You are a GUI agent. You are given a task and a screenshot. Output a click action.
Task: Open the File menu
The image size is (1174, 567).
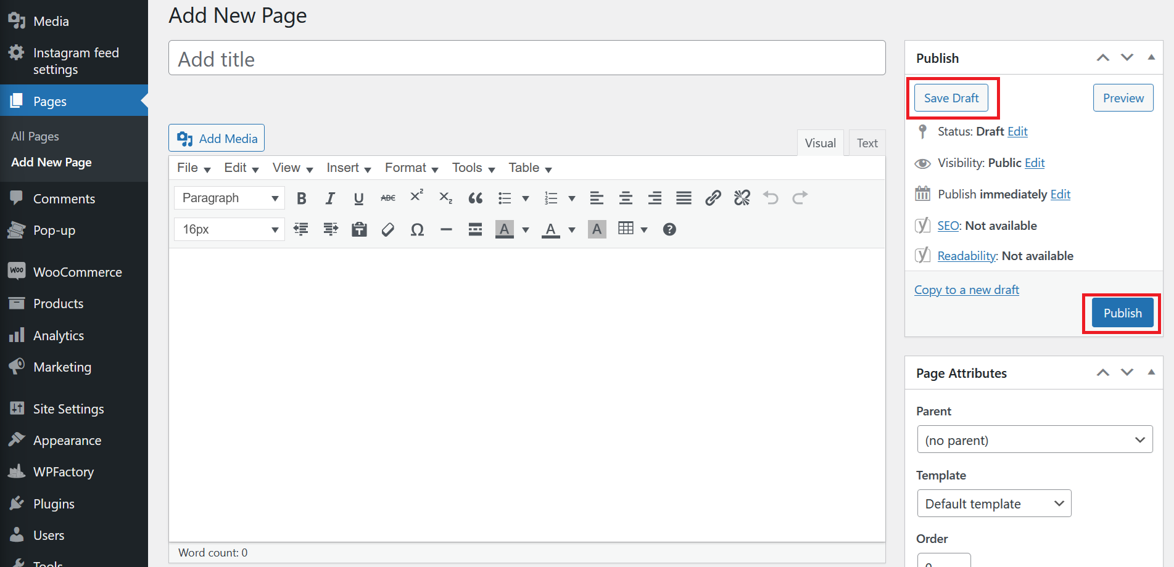194,168
